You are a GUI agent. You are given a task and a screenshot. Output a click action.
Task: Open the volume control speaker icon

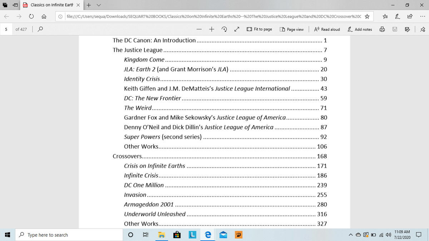[389, 235]
